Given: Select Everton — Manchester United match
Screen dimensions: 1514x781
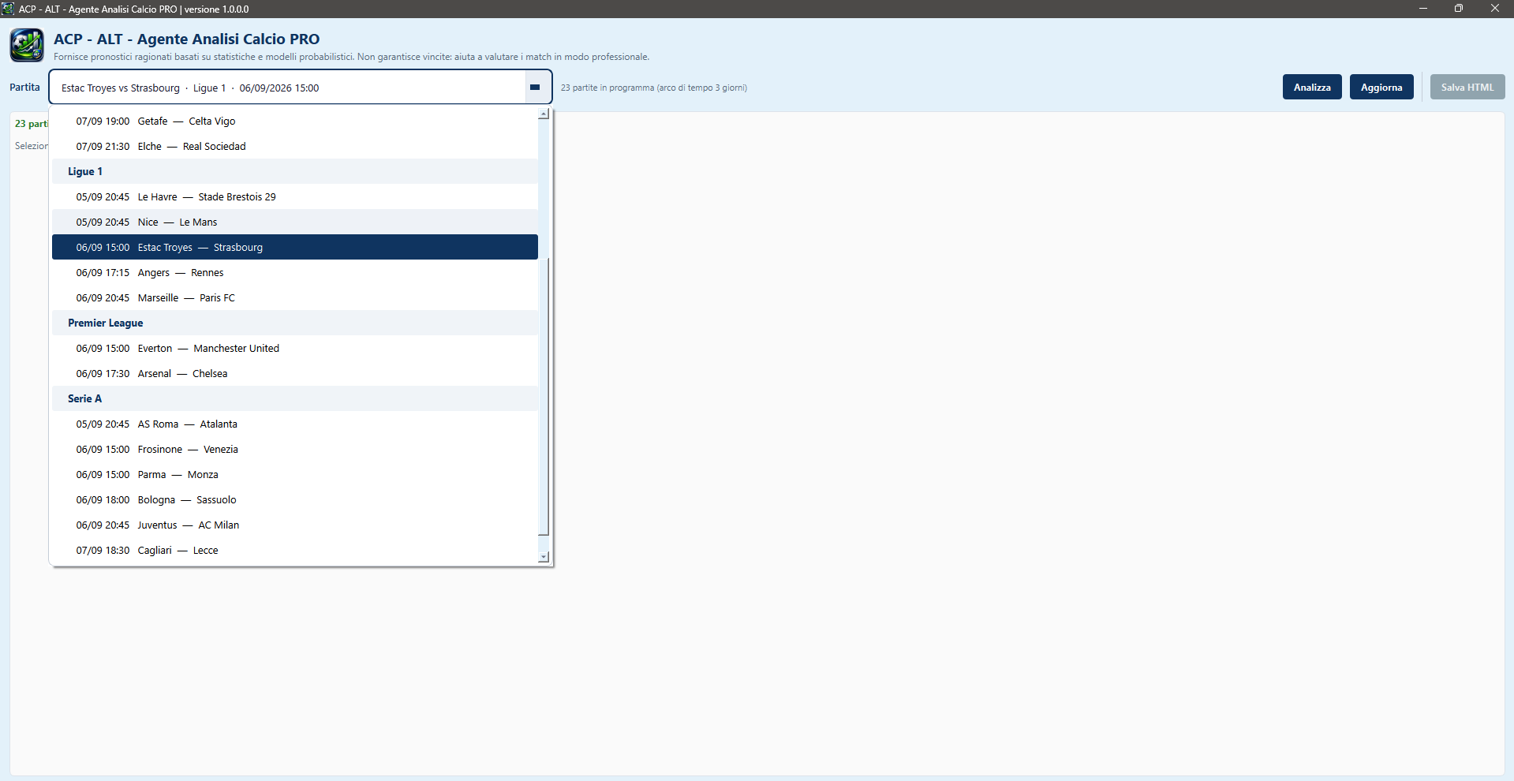Looking at the screenshot, I should point(295,348).
